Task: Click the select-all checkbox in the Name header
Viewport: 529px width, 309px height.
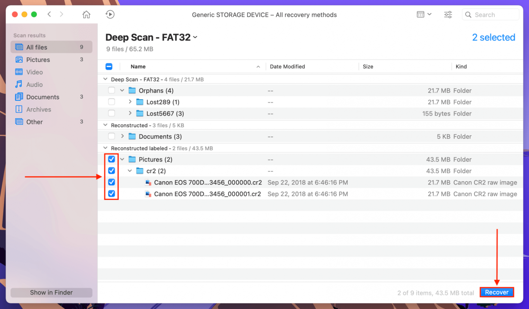Action: [x=109, y=66]
